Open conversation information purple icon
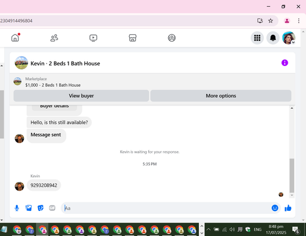 (285, 63)
